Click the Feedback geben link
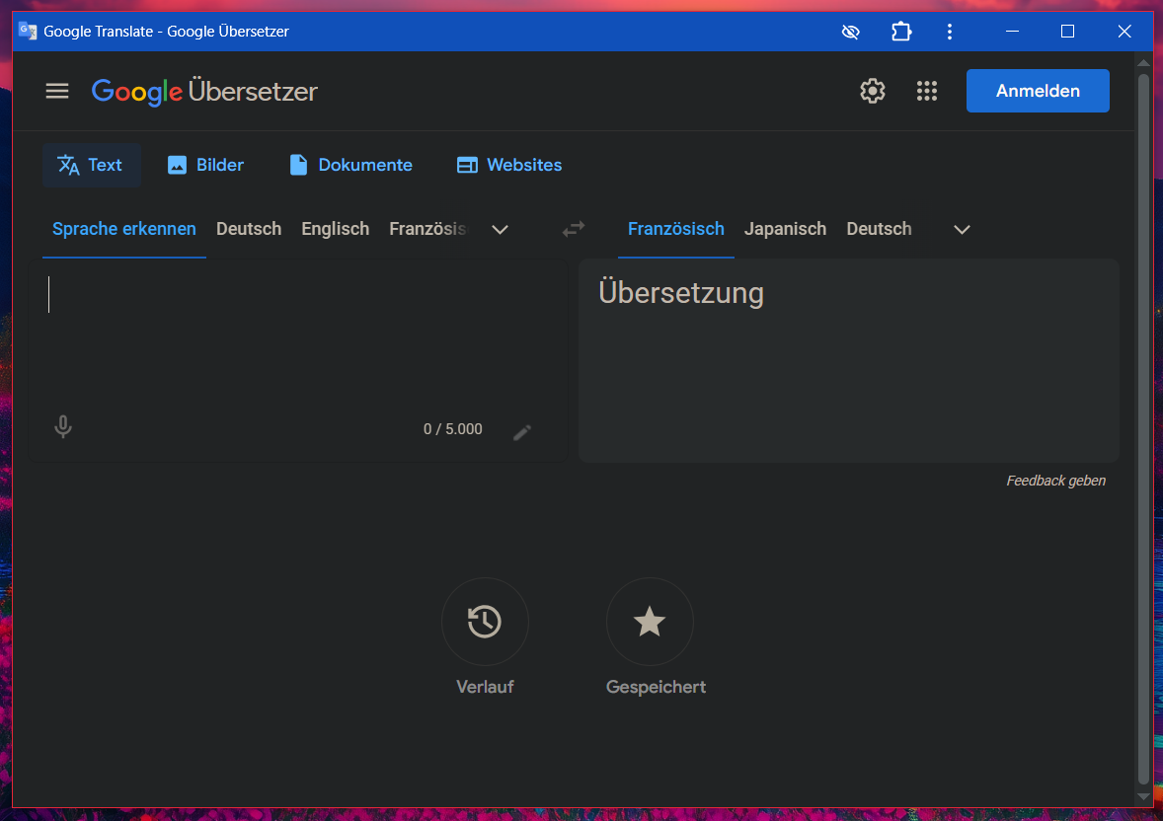 (x=1055, y=481)
